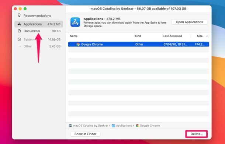Click macOS Catalina by Geekrar in path bar
This screenshot has height=144, width=225.
pos(90,126)
